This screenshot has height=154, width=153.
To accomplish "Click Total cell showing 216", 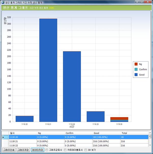I will (134, 145).
